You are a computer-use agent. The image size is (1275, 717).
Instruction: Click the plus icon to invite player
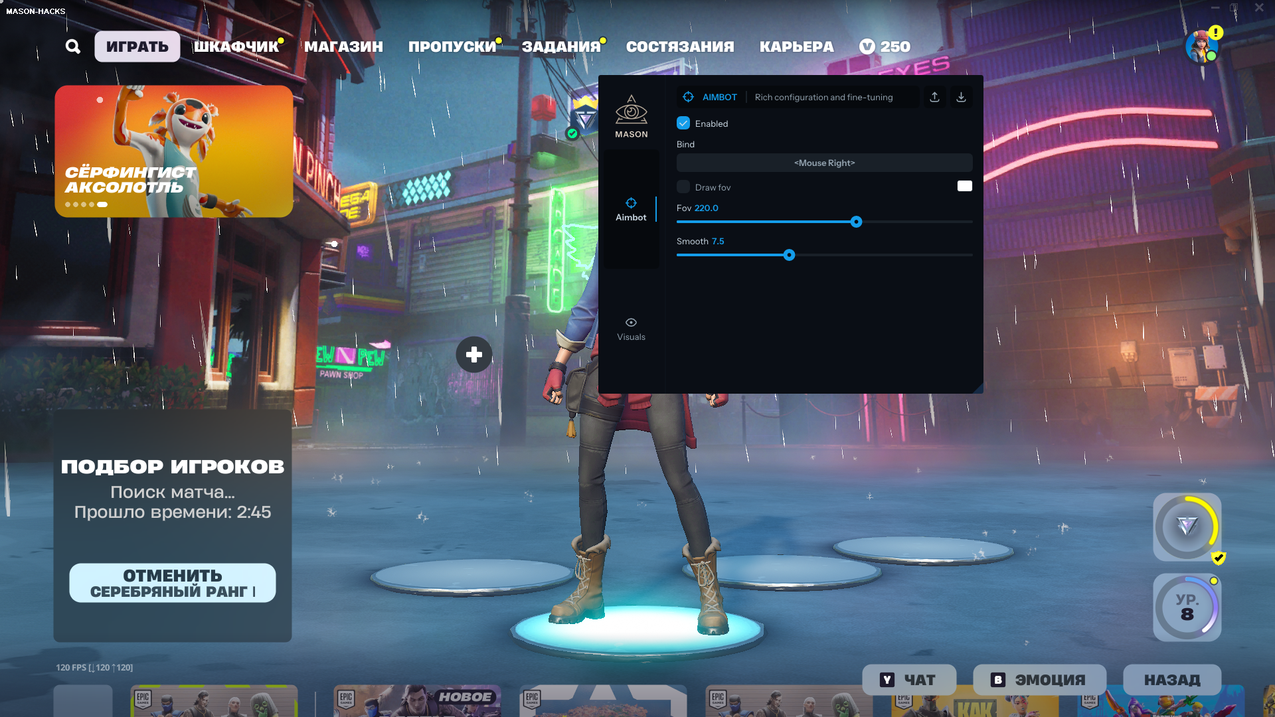[x=473, y=355]
